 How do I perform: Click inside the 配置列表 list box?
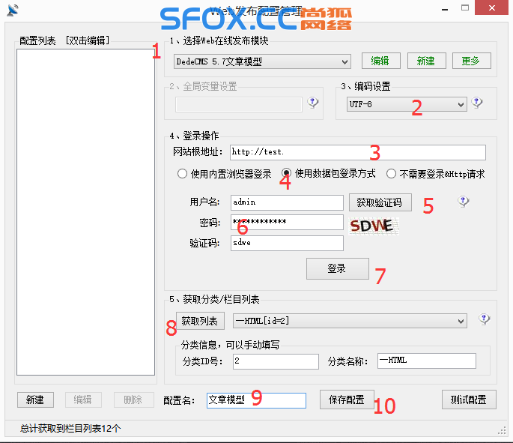coord(85,212)
